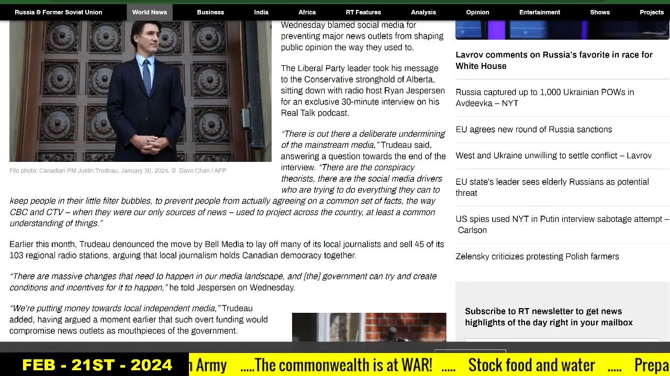Viewport: 670px width, 376px height.
Task: Click the Justin Trudeau article photo
Action: (140, 91)
